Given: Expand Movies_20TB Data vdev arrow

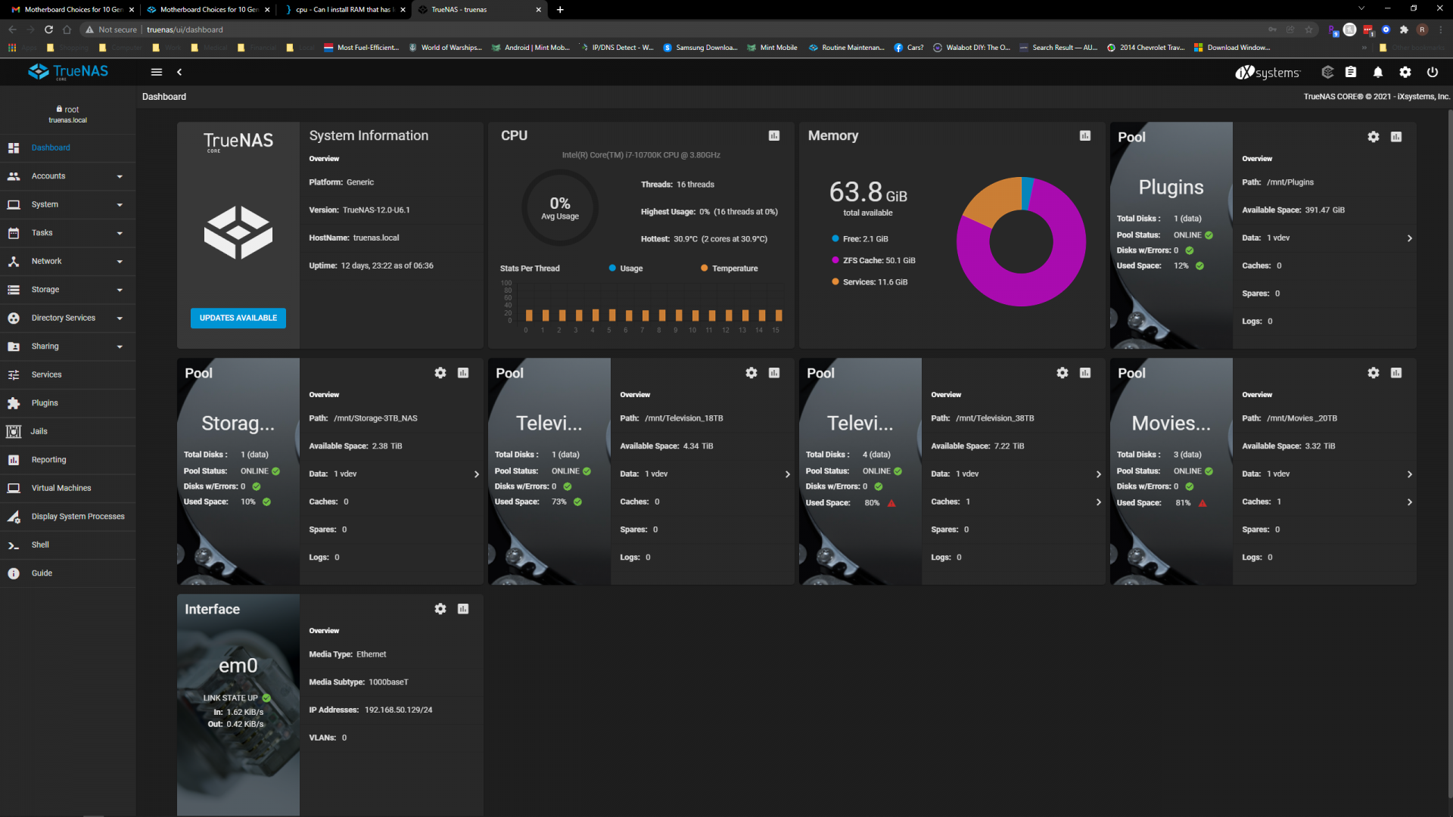Looking at the screenshot, I should (1409, 474).
